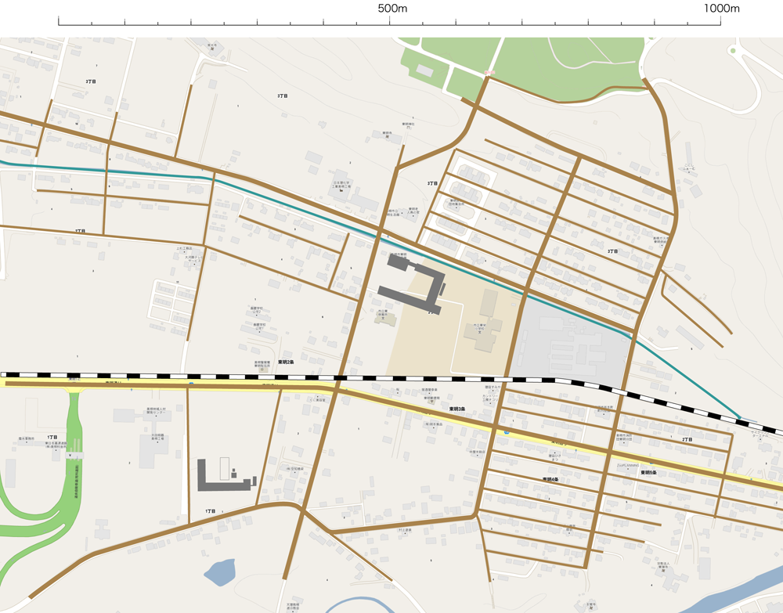
Task: Click the white housing complex block left of center
Action: point(174,304)
